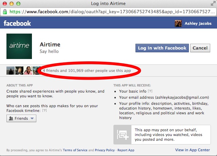Click '4 friends and 101,969 other people' text
The image size is (217, 156).
coord(87,71)
